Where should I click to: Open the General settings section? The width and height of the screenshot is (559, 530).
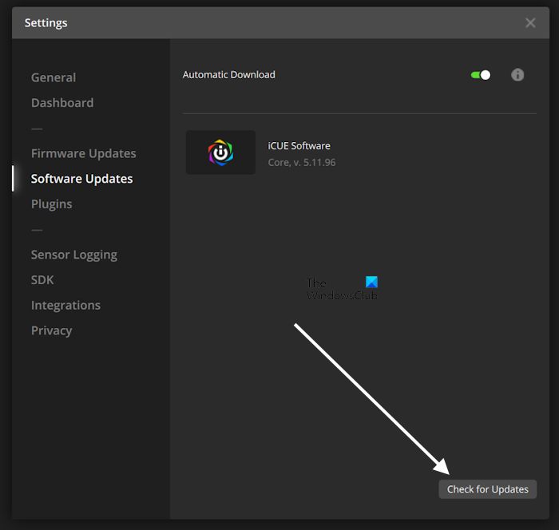point(54,77)
